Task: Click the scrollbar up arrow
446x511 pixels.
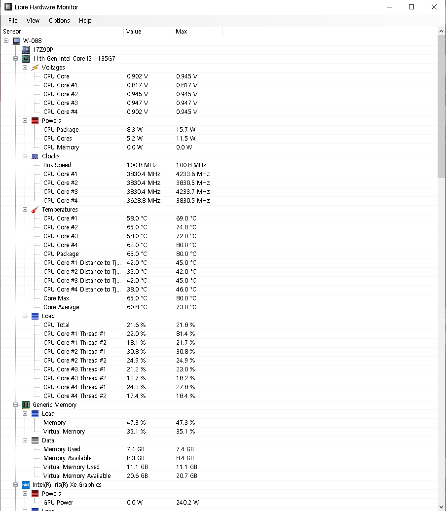Action: (441, 31)
